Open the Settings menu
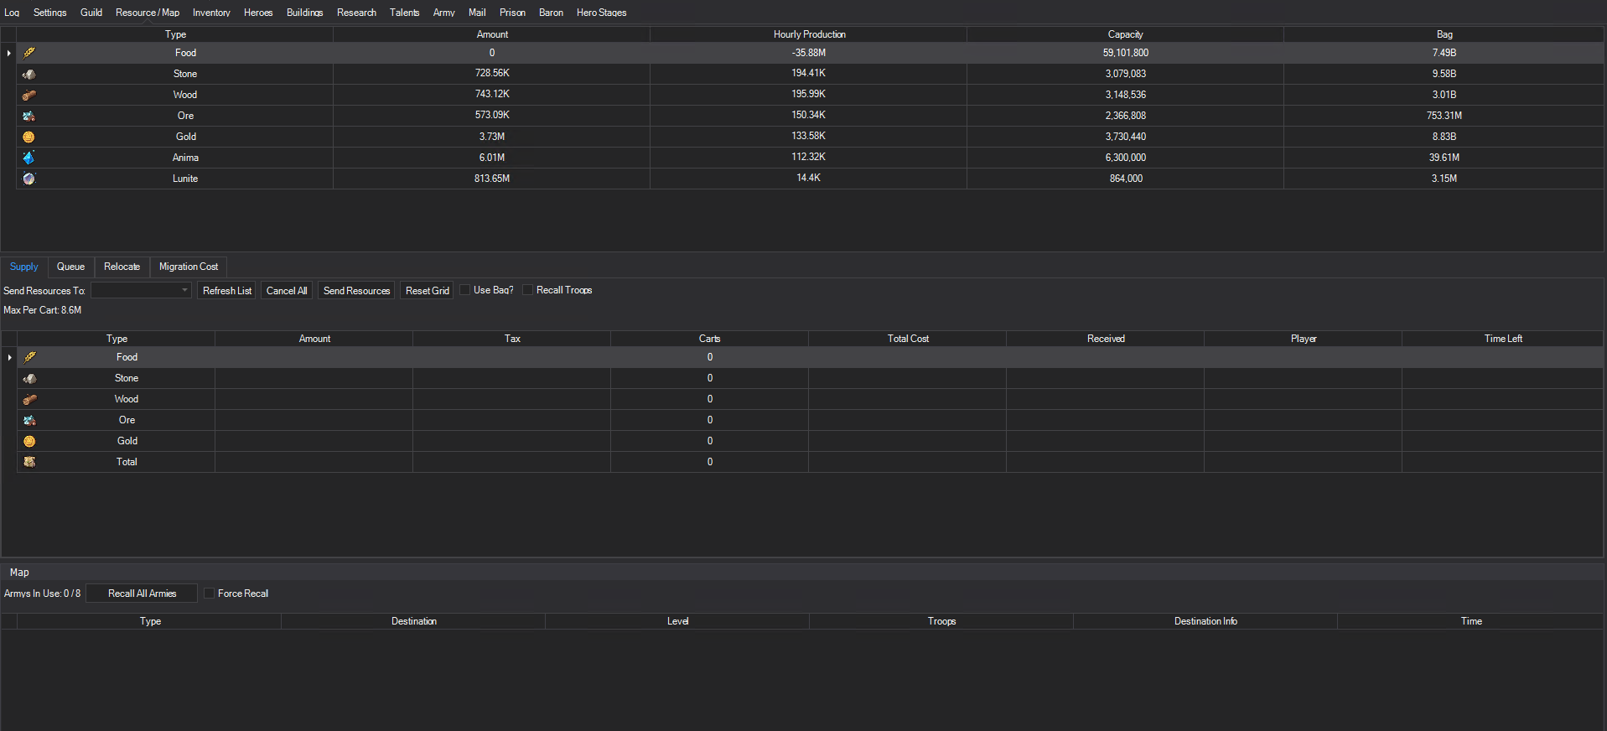The height and width of the screenshot is (731, 1607). point(50,13)
